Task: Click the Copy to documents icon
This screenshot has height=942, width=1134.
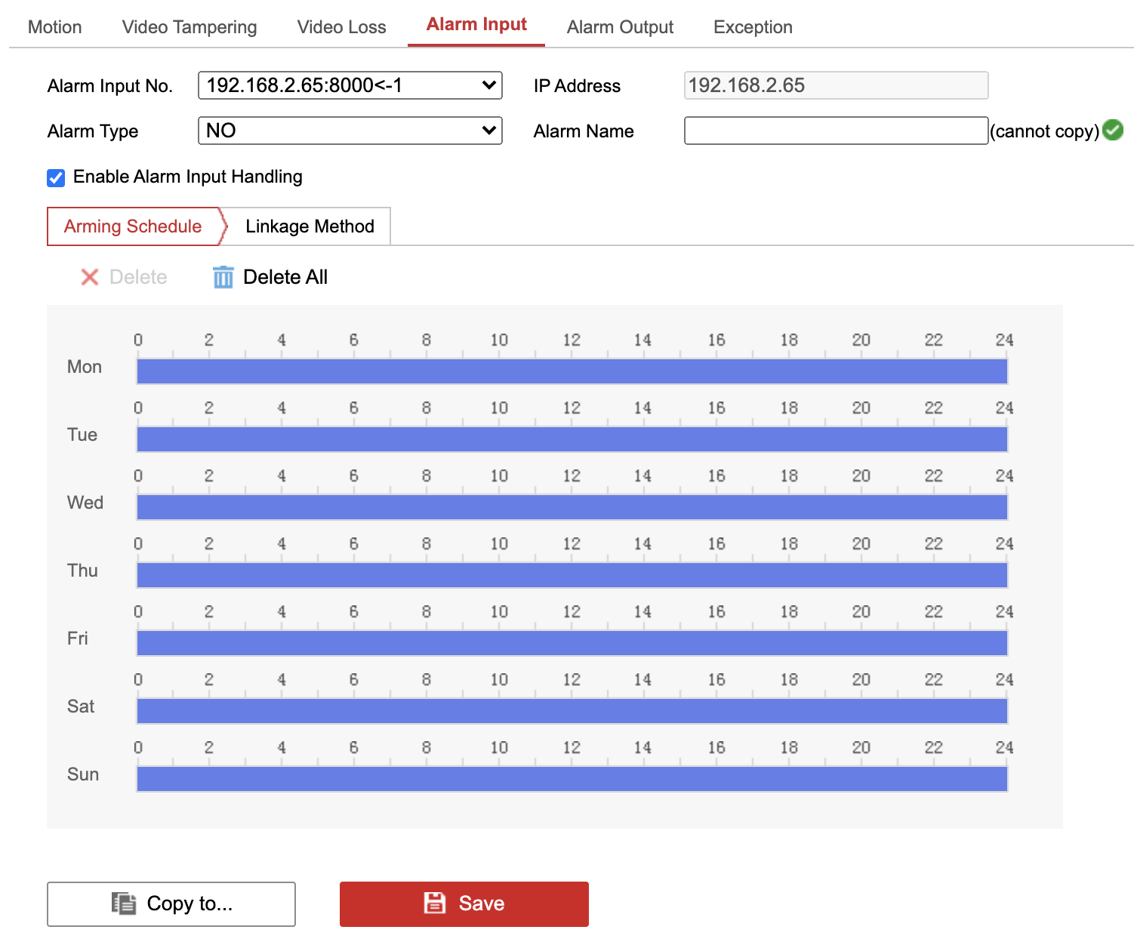Action: (124, 903)
